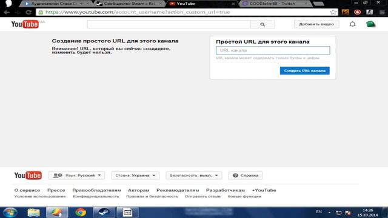Click the Справка help button
Screen dimensions: 388x218
click(x=246, y=176)
